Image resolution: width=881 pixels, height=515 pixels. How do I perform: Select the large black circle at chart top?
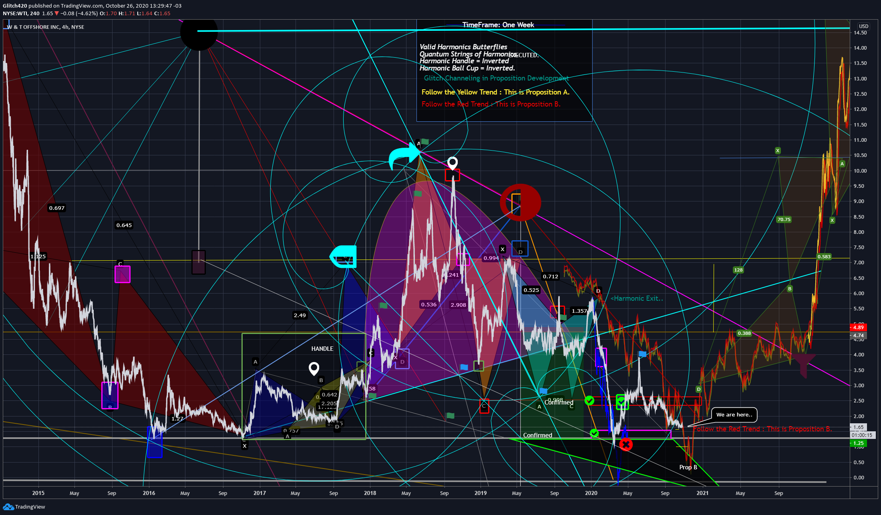tap(199, 32)
